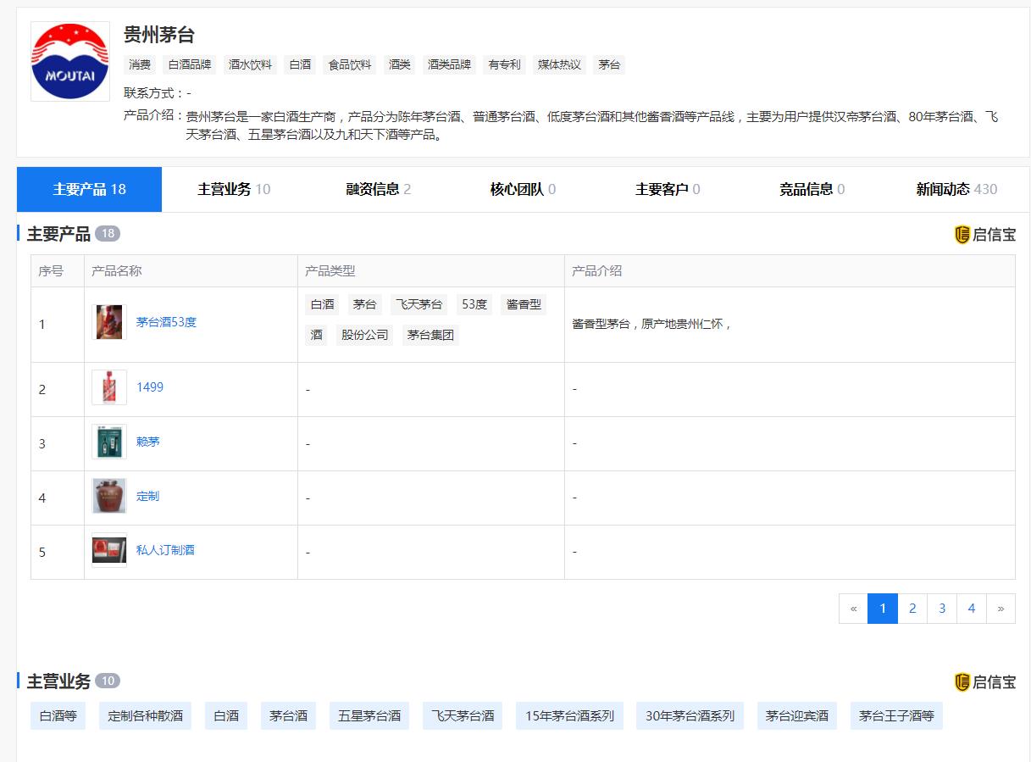1031x762 pixels.
Task: Click the 启信宝 logo beside 主营业务
Action: click(x=984, y=682)
